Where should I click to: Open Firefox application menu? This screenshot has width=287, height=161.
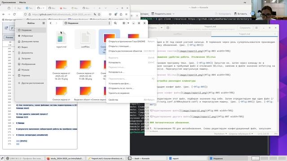126,14
